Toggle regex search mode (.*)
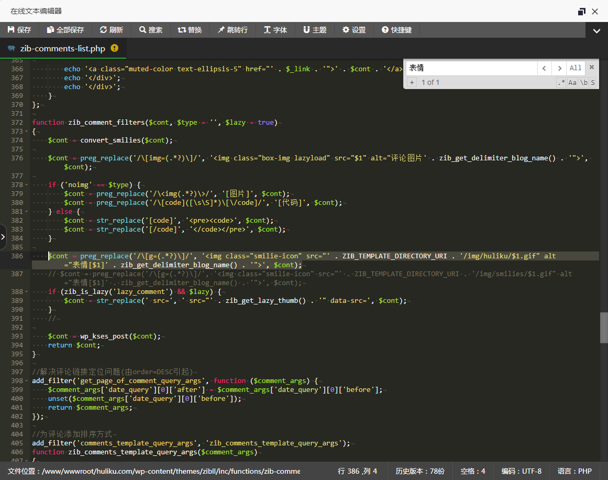The width and height of the screenshot is (608, 480). click(561, 82)
